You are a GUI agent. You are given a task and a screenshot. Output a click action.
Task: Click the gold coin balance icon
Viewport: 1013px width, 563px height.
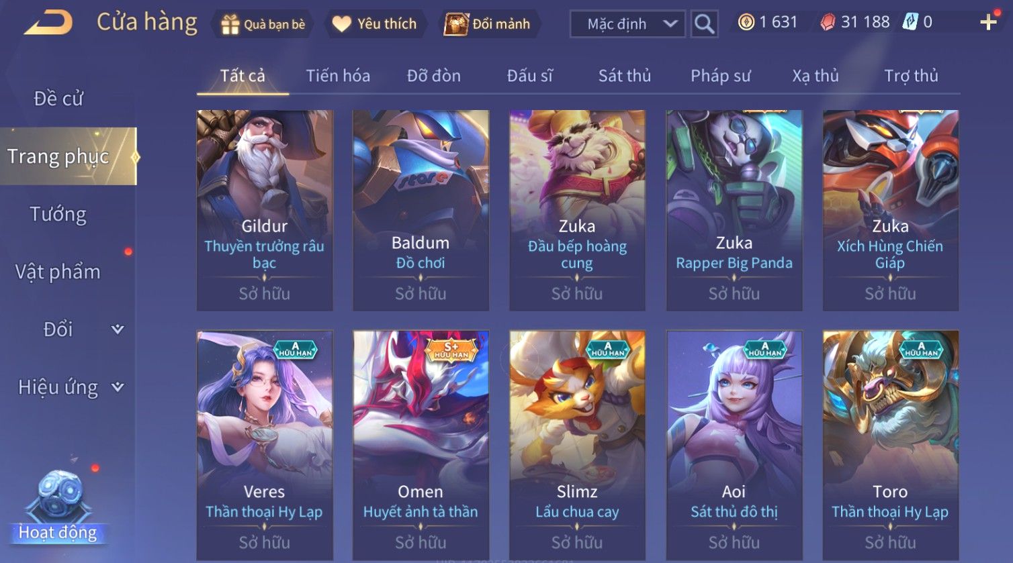746,23
